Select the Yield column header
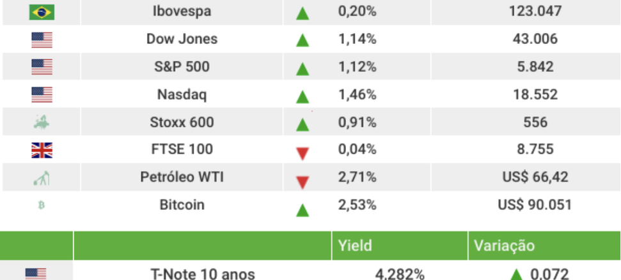The image size is (621, 280). click(x=356, y=246)
